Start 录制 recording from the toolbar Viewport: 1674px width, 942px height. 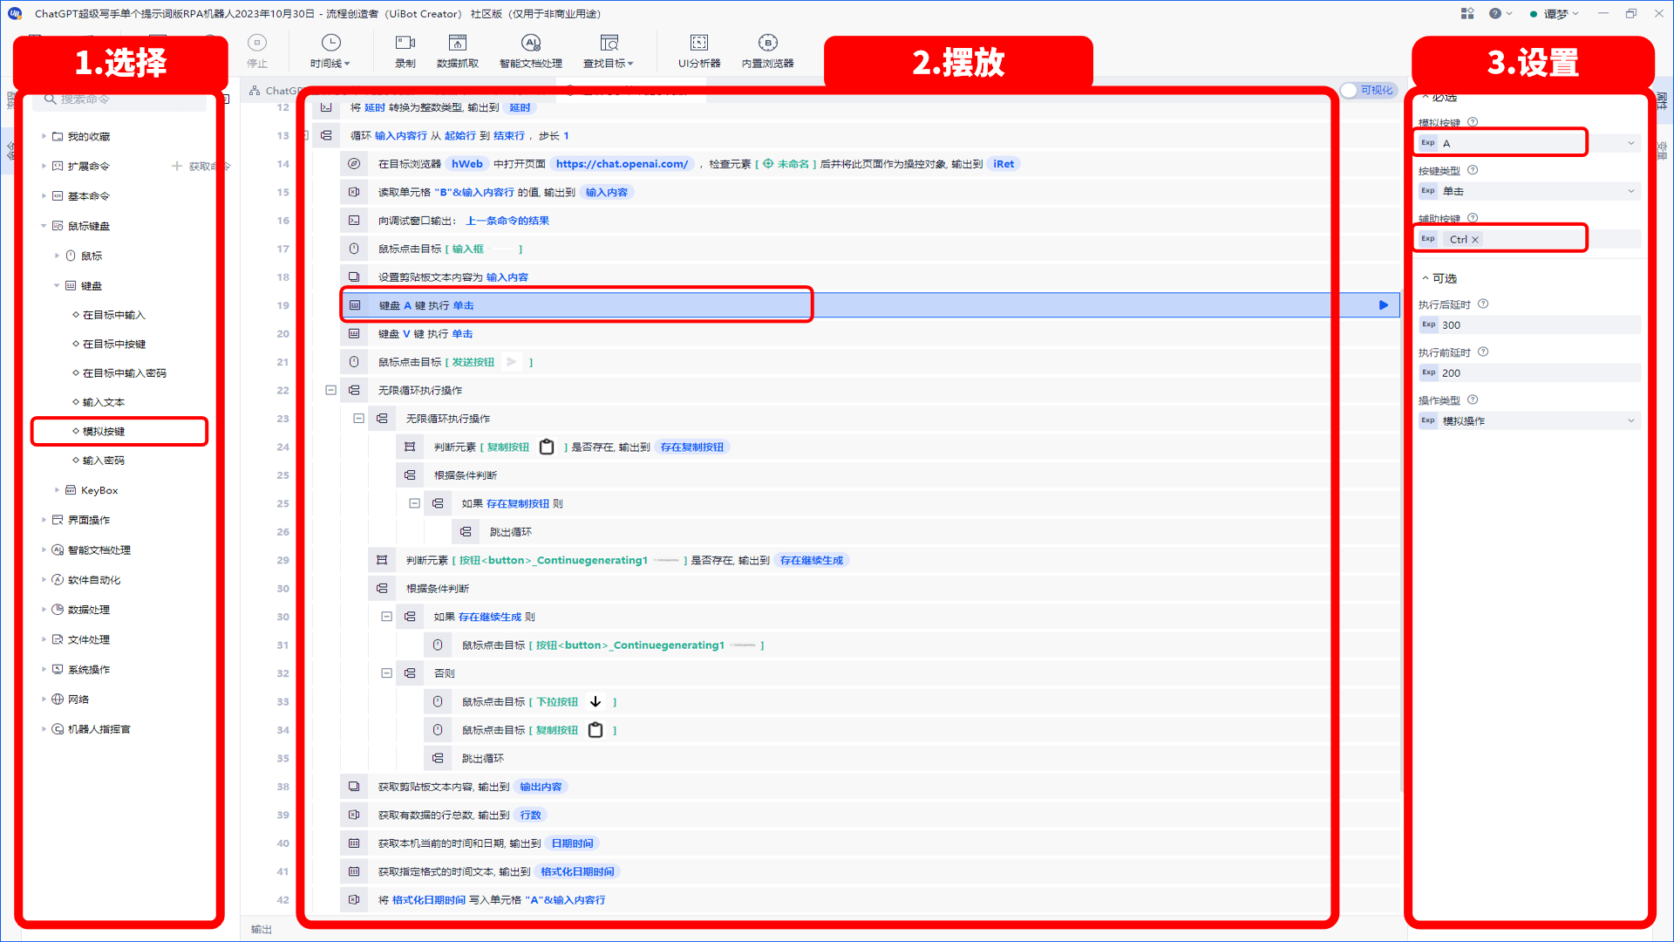405,51
